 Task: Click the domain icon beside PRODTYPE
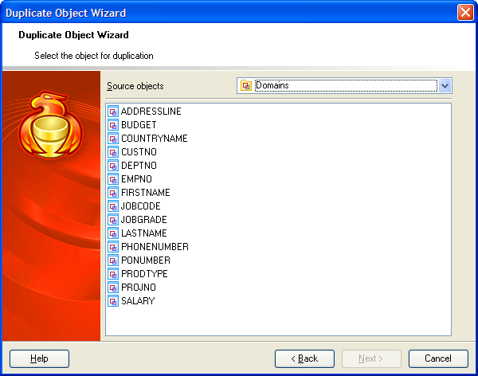coord(113,274)
